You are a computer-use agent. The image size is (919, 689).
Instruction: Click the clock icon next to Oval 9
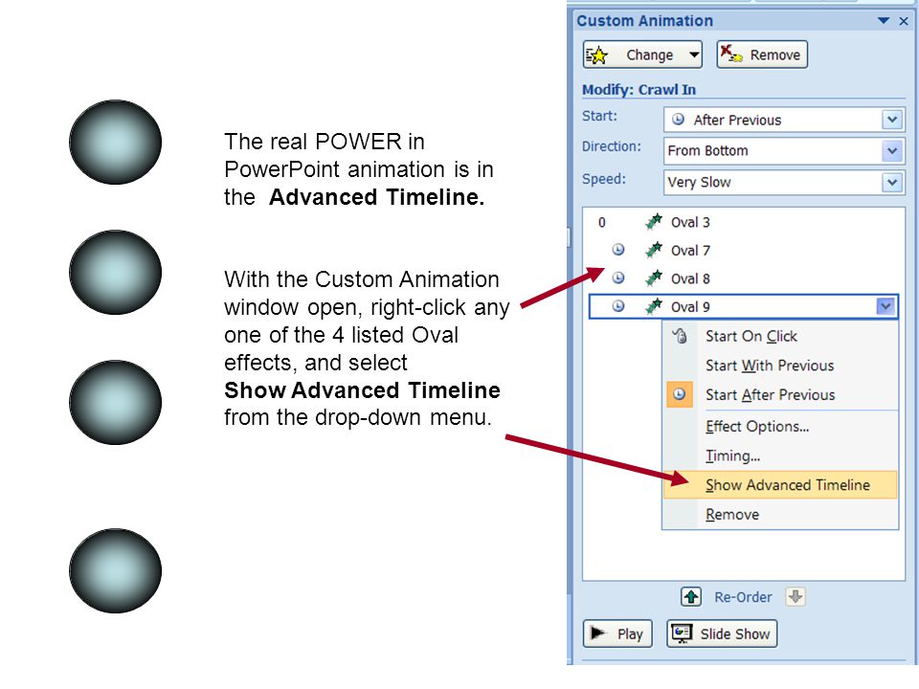(618, 306)
